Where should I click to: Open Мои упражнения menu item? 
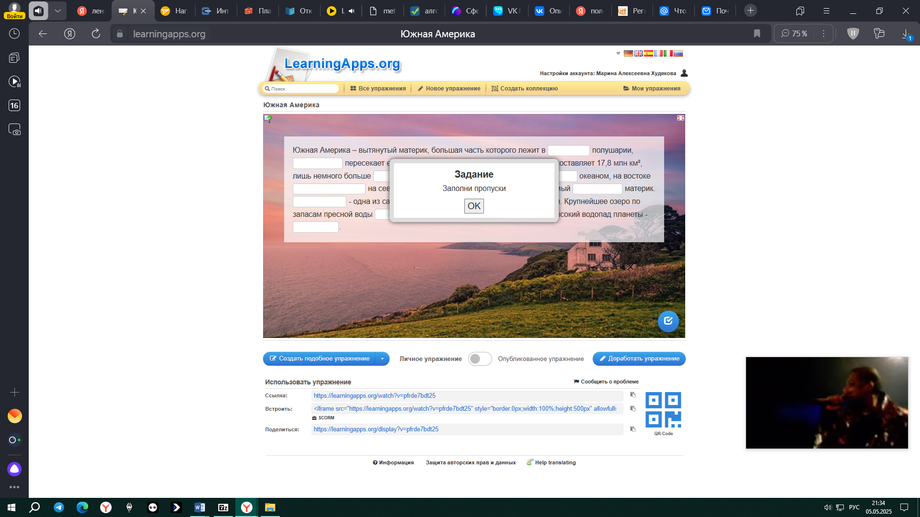pos(652,89)
